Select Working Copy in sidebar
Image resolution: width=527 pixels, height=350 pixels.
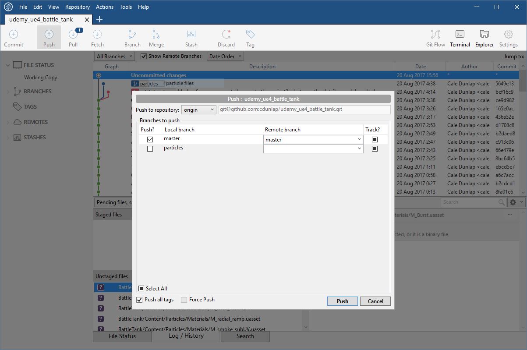[41, 78]
